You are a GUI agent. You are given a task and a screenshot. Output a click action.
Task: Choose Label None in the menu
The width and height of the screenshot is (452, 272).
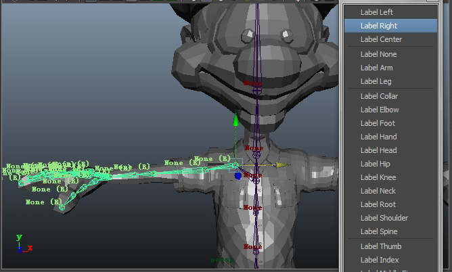coord(390,54)
